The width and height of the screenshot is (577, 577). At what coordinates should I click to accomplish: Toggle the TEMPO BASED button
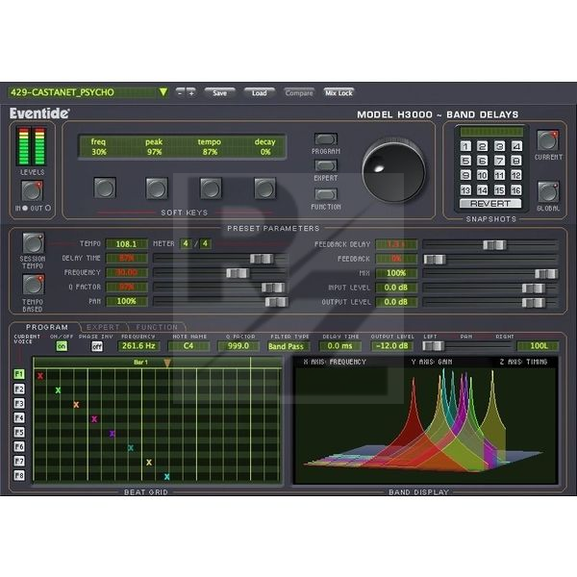(x=33, y=285)
